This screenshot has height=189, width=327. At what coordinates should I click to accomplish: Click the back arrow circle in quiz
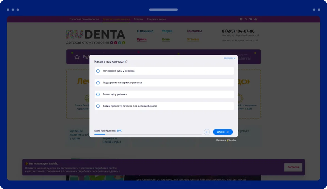(207, 132)
